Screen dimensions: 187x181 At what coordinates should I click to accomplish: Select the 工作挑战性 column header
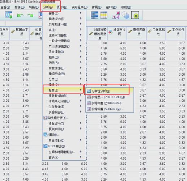tap(156, 33)
